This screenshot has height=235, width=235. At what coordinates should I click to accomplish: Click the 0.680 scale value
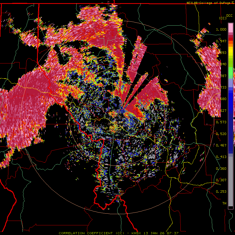[x=221, y=99]
